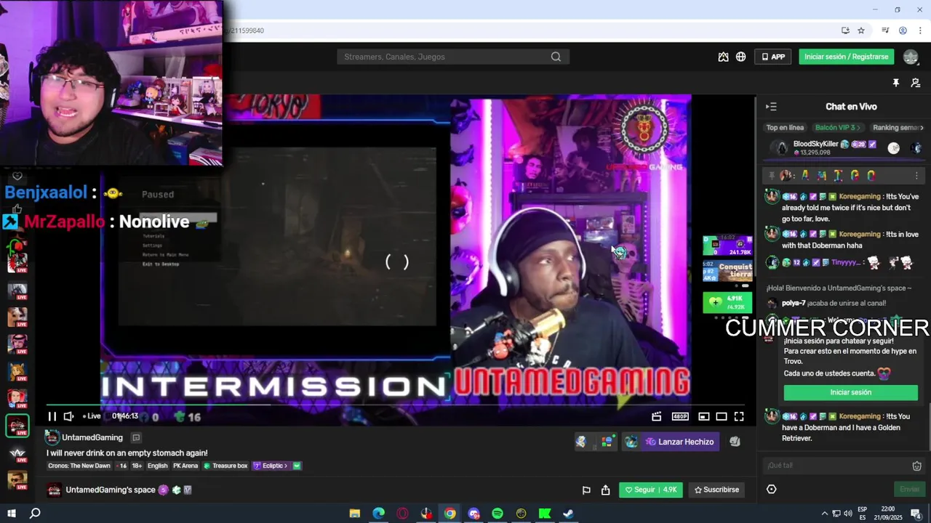The width and height of the screenshot is (931, 523).
Task: Mute the stream volume speaker icon
Action: [68, 416]
